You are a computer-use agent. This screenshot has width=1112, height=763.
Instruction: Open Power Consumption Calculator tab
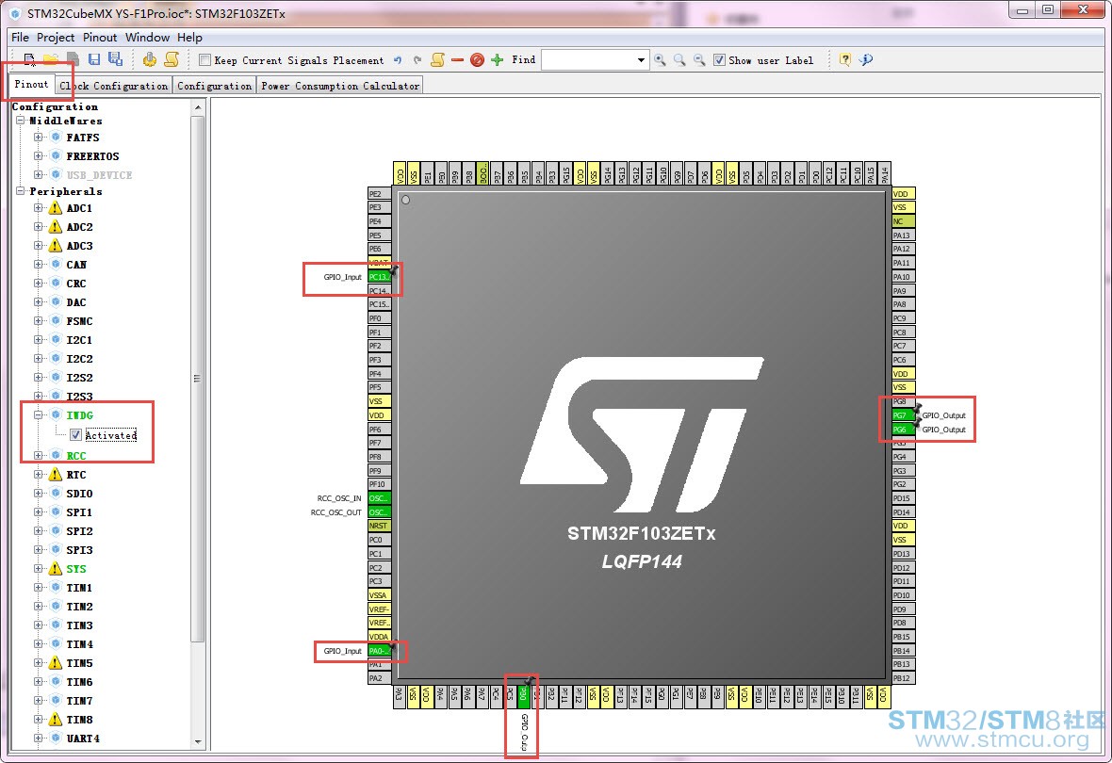pos(340,86)
